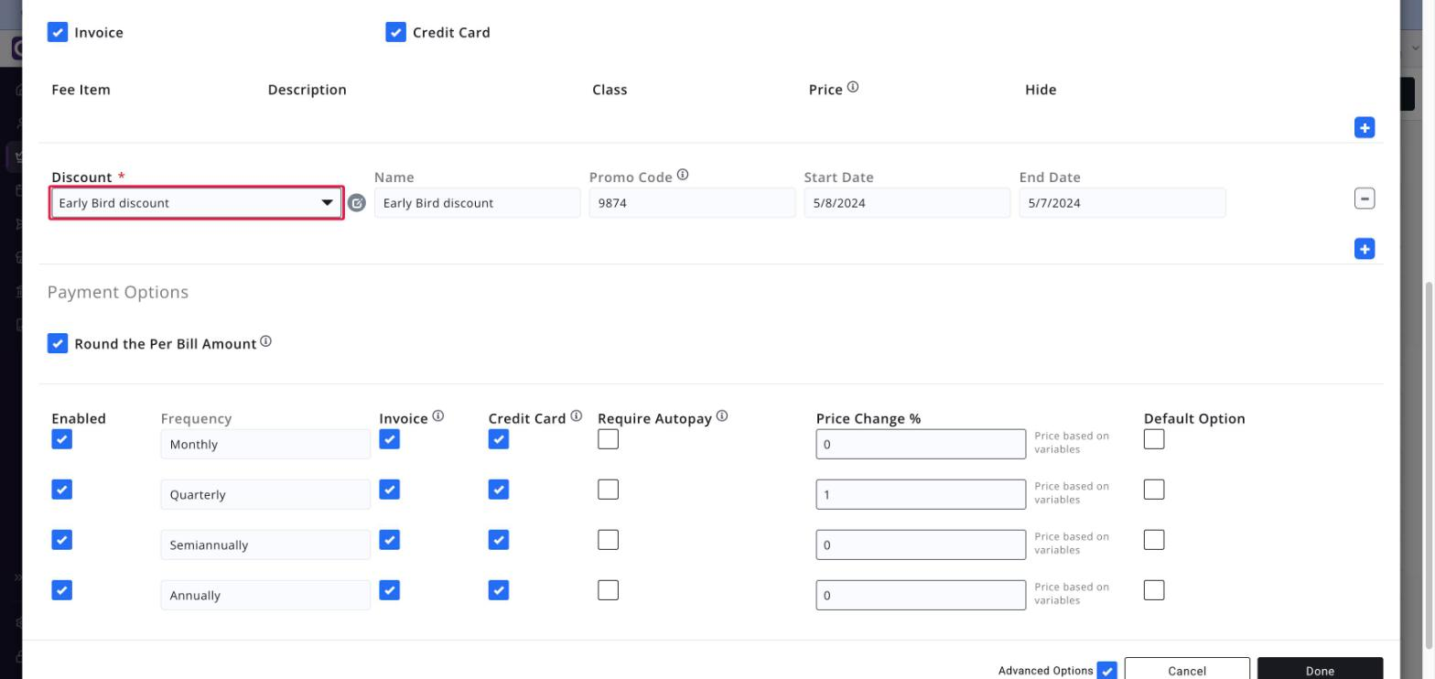Click the Fee Item column header
The height and width of the screenshot is (679, 1435).
(x=81, y=90)
